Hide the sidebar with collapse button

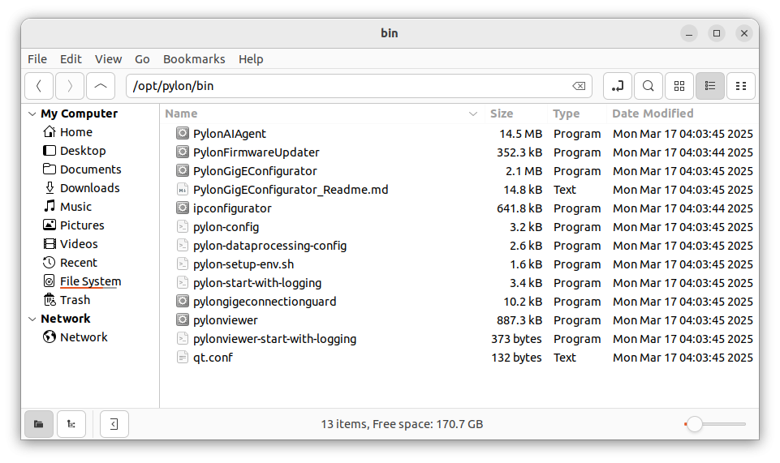(x=114, y=424)
